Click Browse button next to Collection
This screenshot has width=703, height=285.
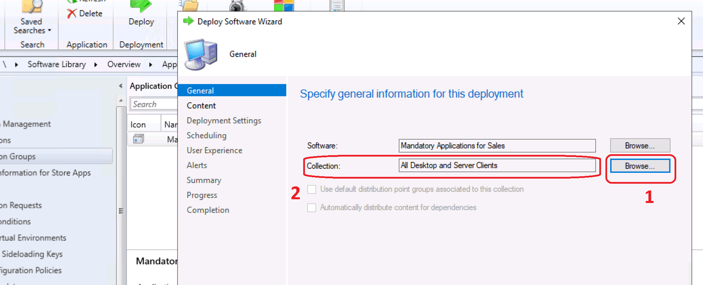tap(640, 166)
